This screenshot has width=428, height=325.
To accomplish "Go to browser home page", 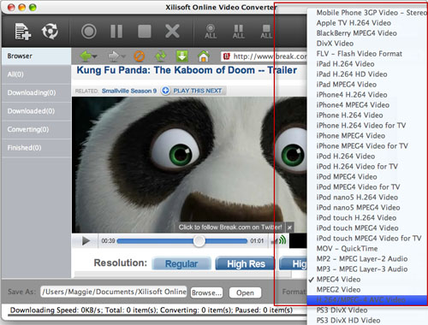I will (204, 56).
